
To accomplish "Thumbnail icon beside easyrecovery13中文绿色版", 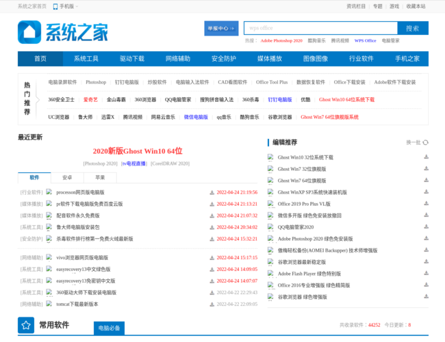I will (49, 269).
